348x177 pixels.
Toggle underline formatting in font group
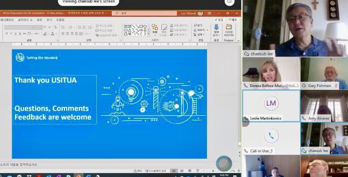(x=16, y=34)
